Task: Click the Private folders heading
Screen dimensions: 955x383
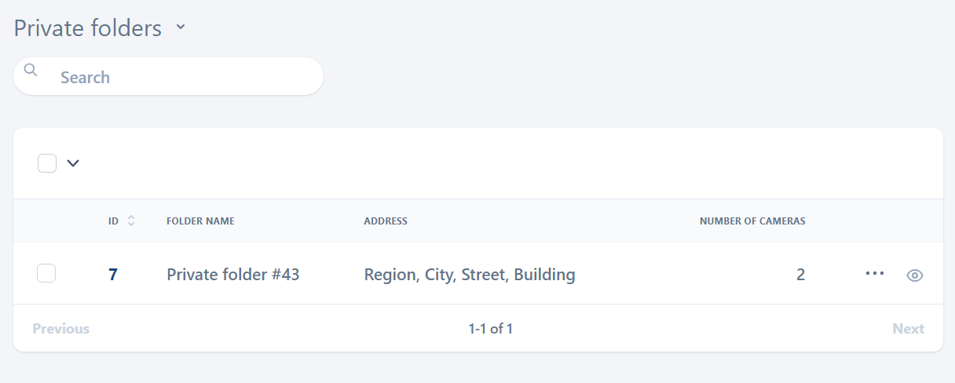Action: tap(87, 28)
